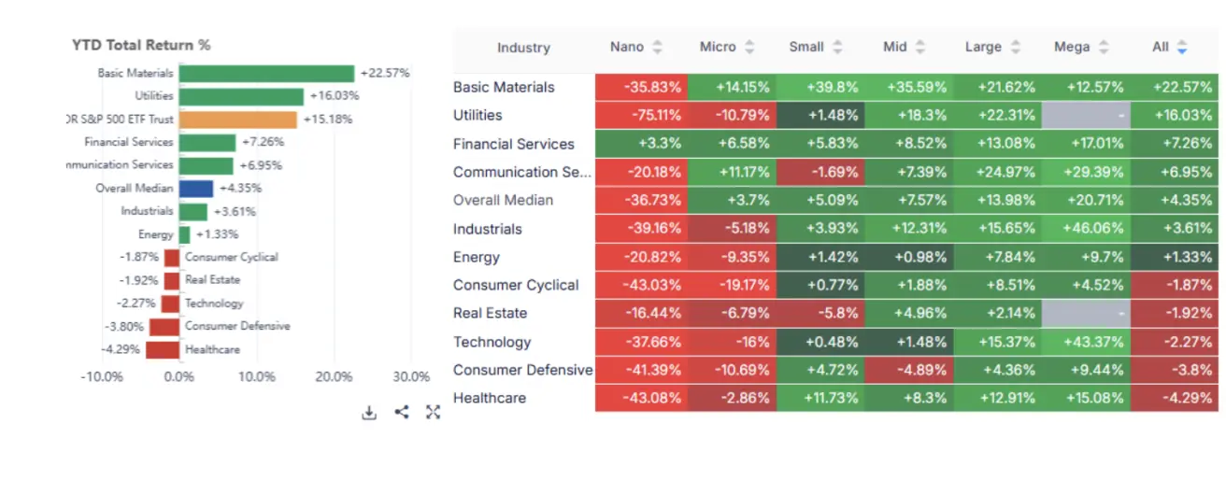
Task: Select the green Basic Materials chart bar
Action: point(266,74)
